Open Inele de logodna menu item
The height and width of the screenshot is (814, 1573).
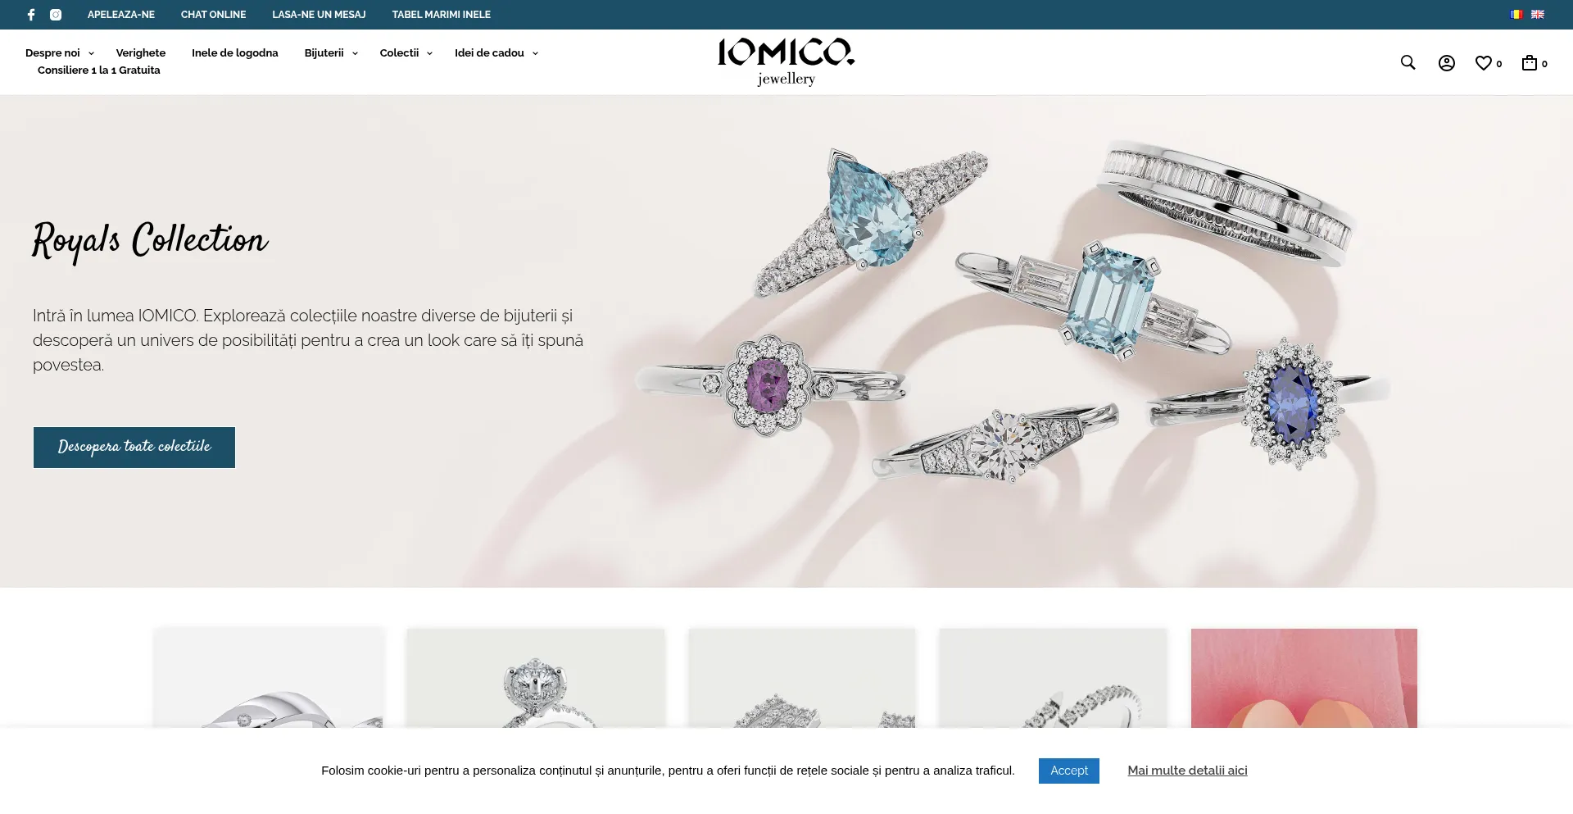coord(235,53)
